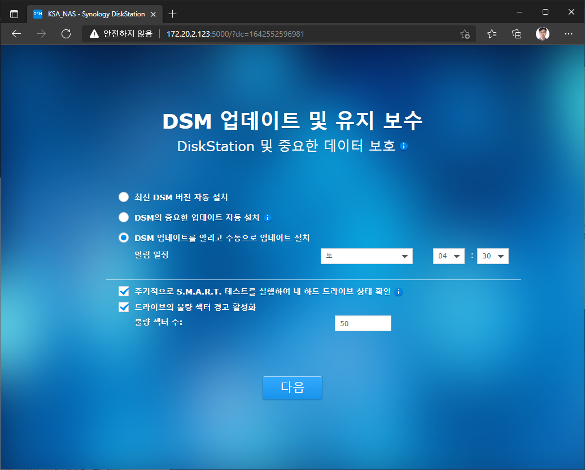Select the KSA_NAS Synology DiskStation tab
The image size is (585, 470).
(95, 14)
